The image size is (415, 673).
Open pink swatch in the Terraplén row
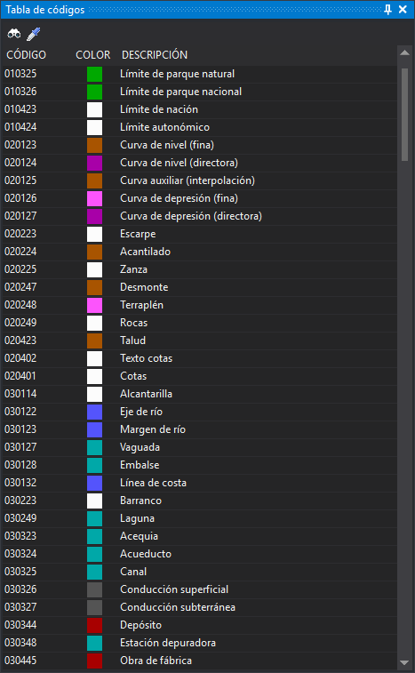pyautogui.click(x=94, y=305)
